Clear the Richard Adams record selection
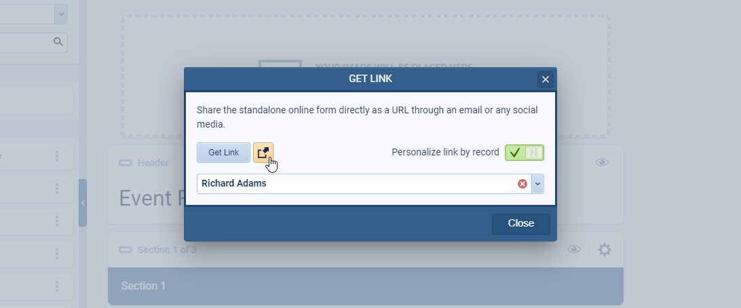Image resolution: width=741 pixels, height=308 pixels. tap(522, 184)
